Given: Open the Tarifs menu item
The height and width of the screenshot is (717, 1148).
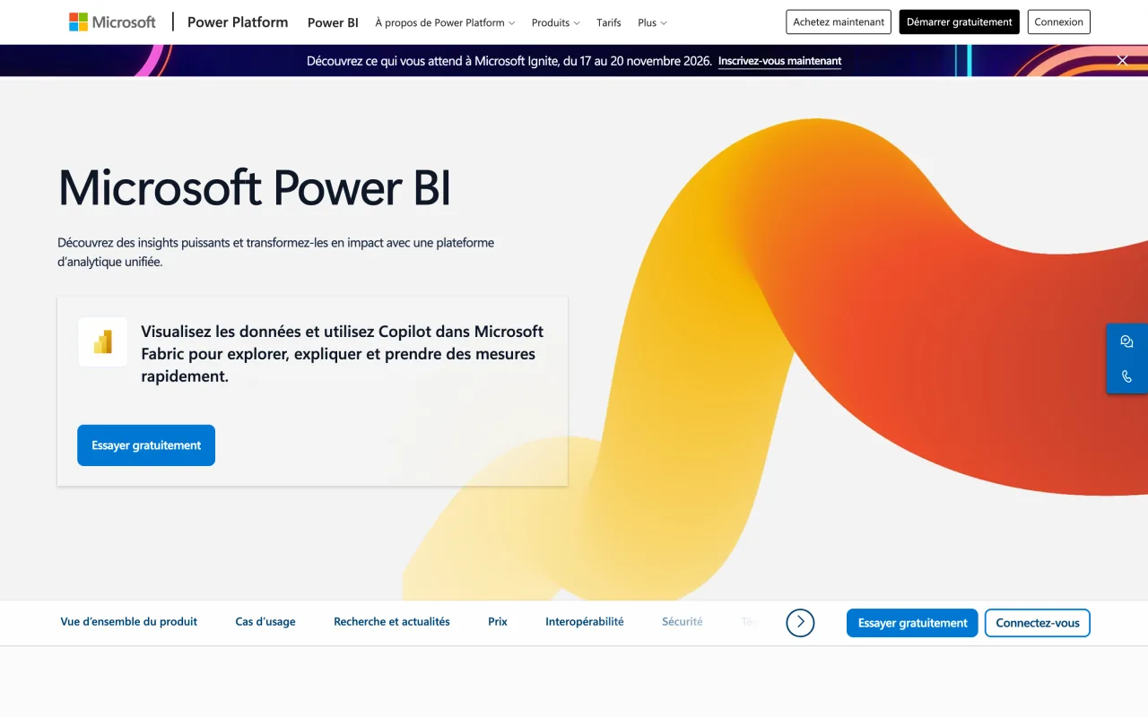Looking at the screenshot, I should pos(609,22).
